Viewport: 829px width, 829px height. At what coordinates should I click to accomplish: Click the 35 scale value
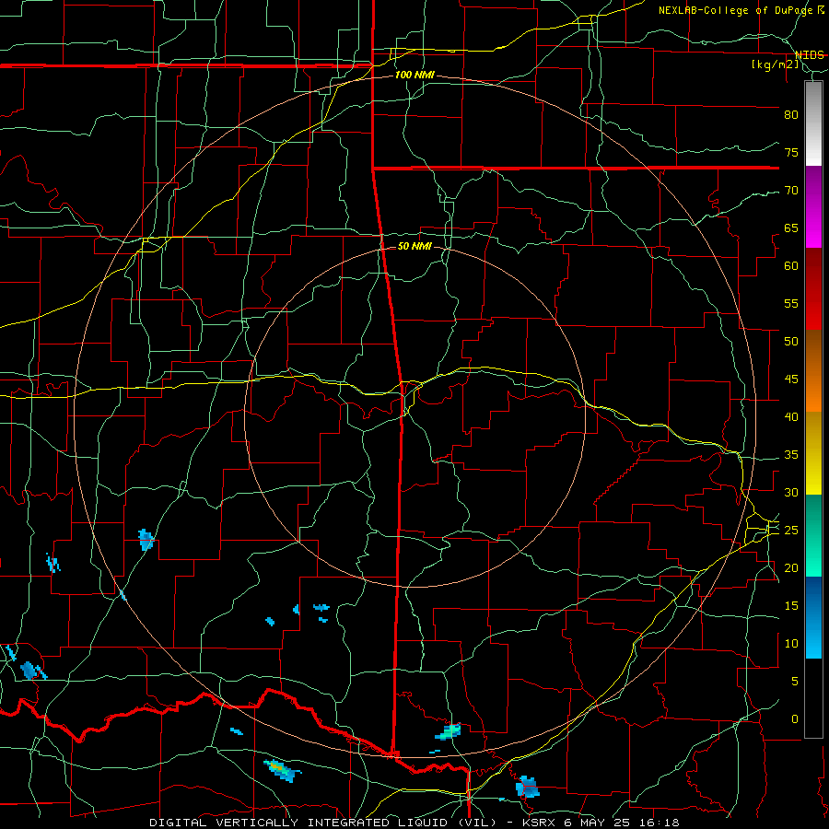pos(791,455)
